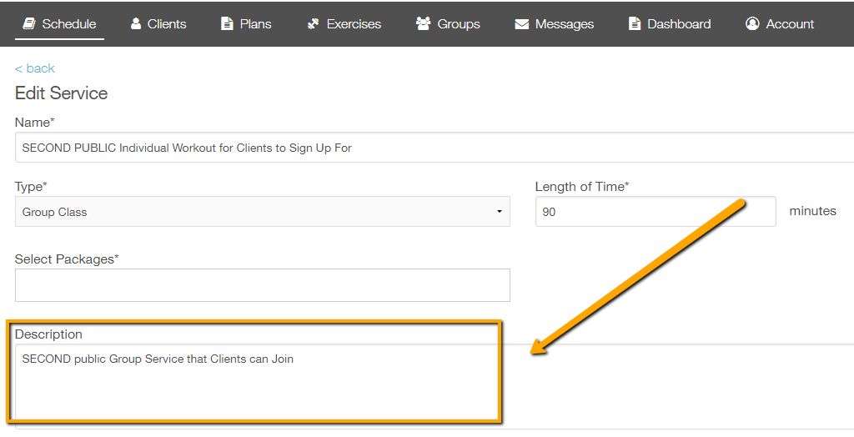Open the Select Packages selection box
Screen dimensions: 854x437
click(x=263, y=285)
